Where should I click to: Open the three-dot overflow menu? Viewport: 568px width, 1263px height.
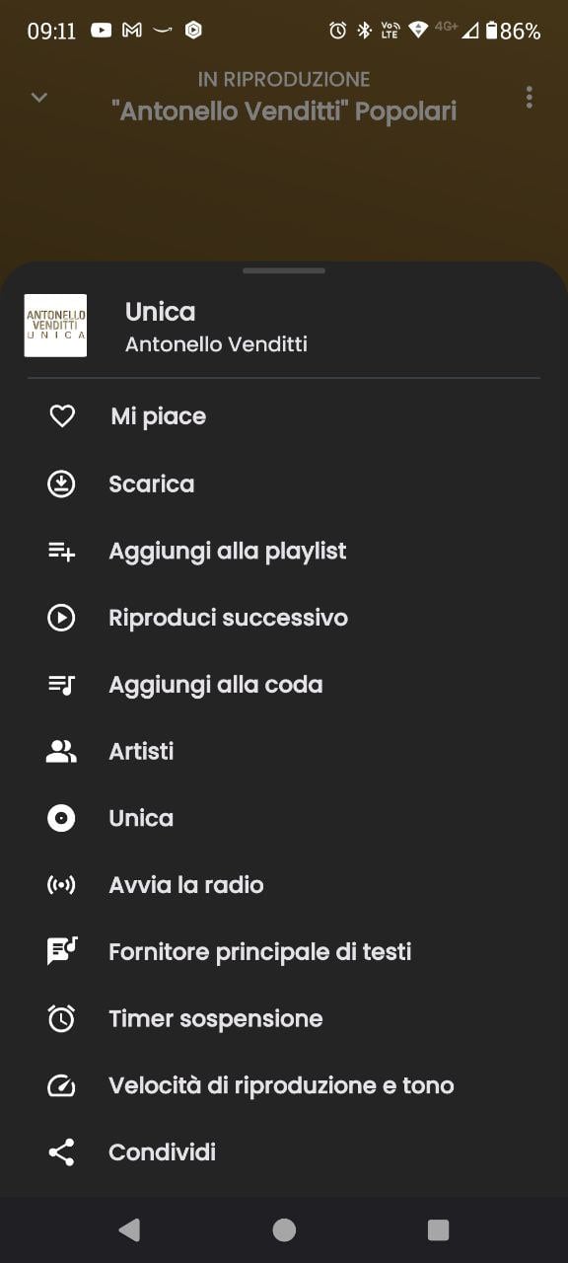pyautogui.click(x=530, y=97)
